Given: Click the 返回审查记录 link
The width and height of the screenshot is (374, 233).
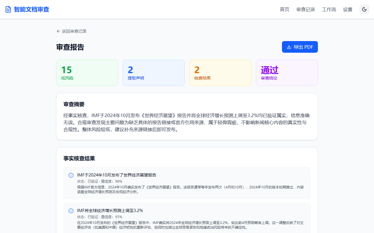Looking at the screenshot, I should (x=72, y=31).
